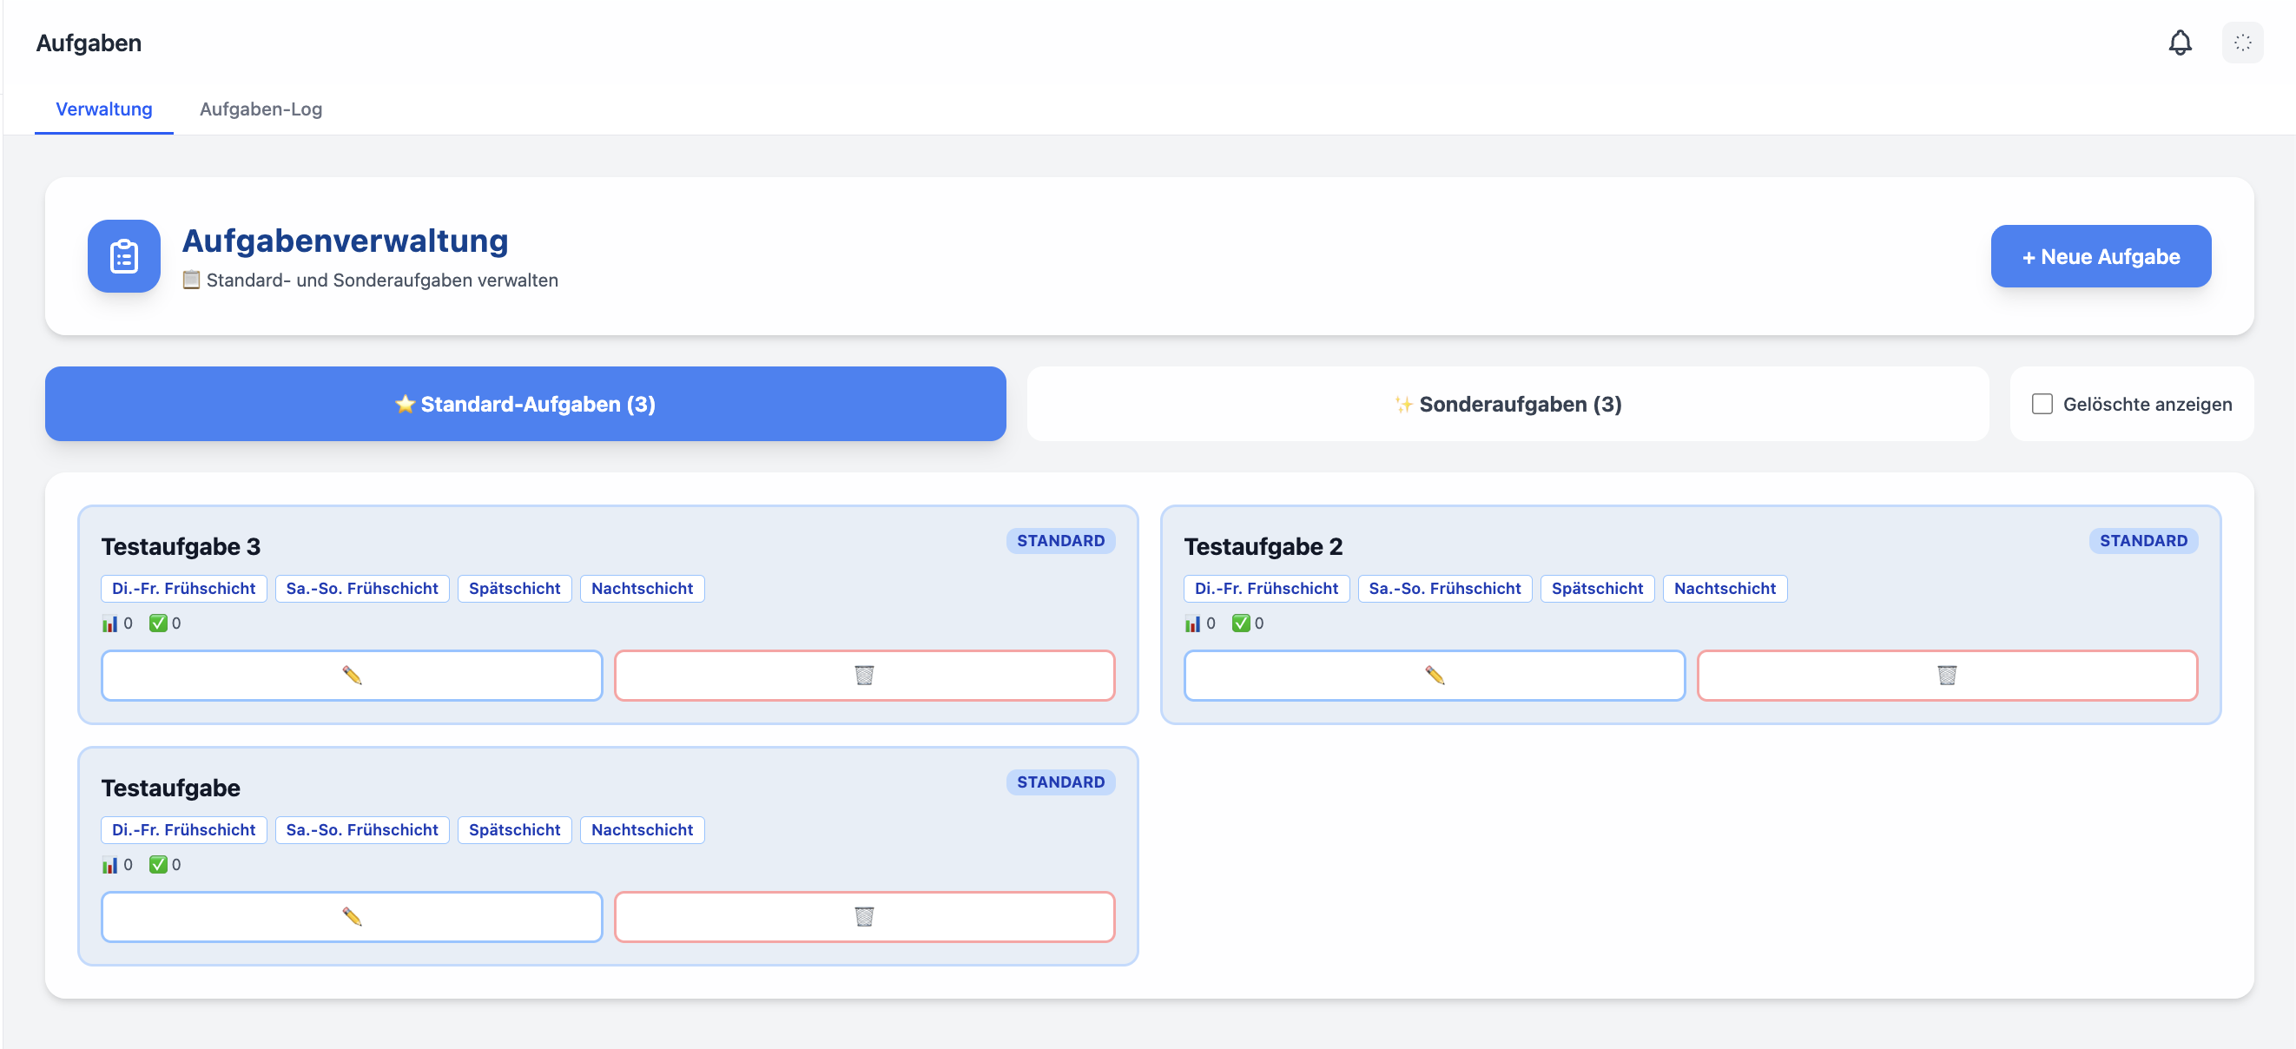Screen dimensions: 2296x1049
Task: Click the STANDARD badge on Testaufgabe 2
Action: tap(2141, 540)
